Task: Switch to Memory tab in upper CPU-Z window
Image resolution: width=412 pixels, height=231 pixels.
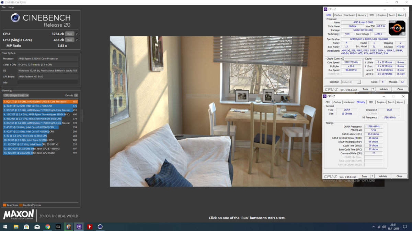Action: coord(362,15)
